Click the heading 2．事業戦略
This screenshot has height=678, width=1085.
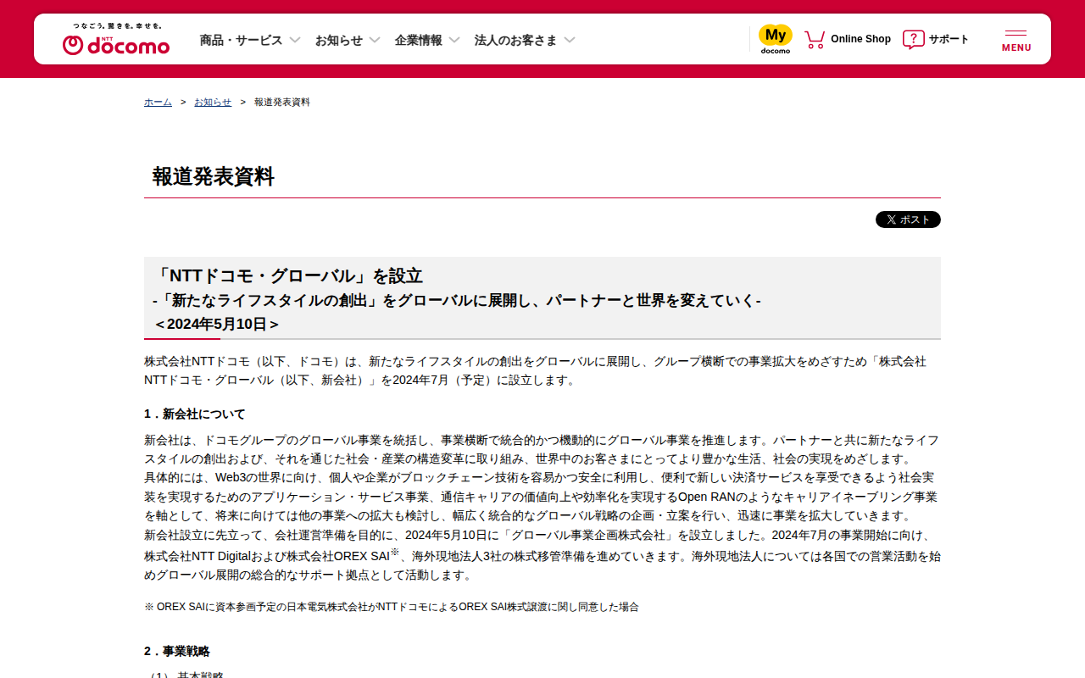[x=177, y=651]
